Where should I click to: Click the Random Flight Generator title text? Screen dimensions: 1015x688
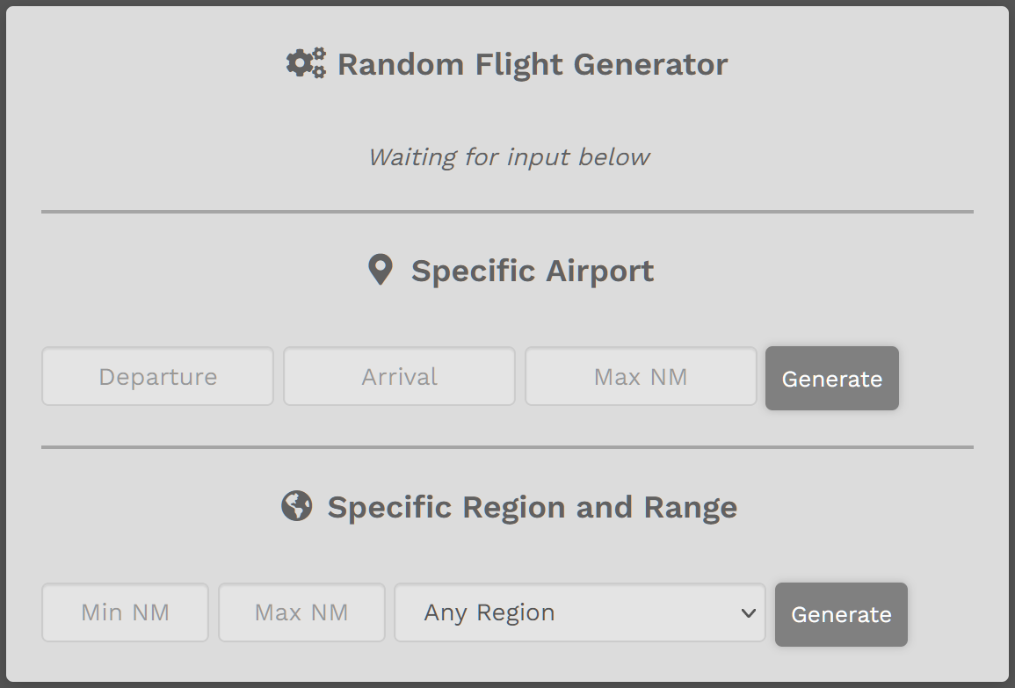[x=533, y=64]
